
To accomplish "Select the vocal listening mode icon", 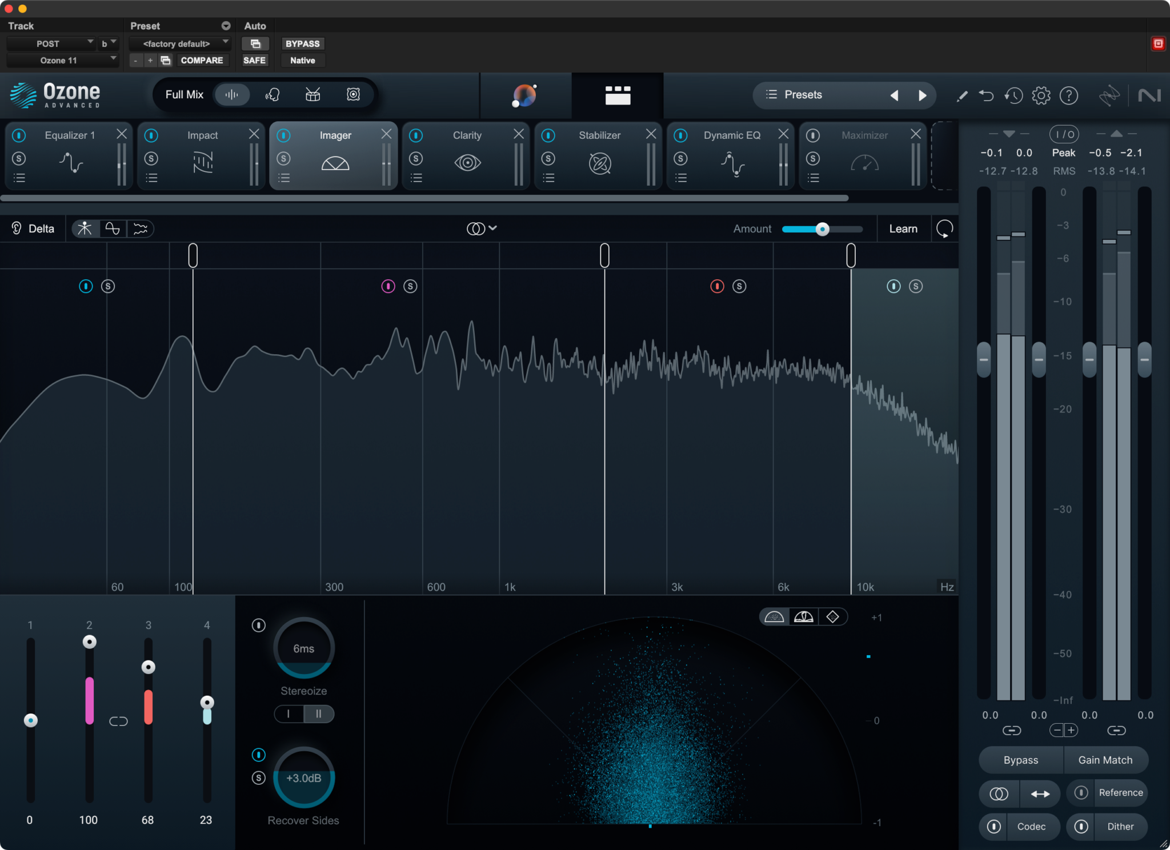I will pos(273,94).
